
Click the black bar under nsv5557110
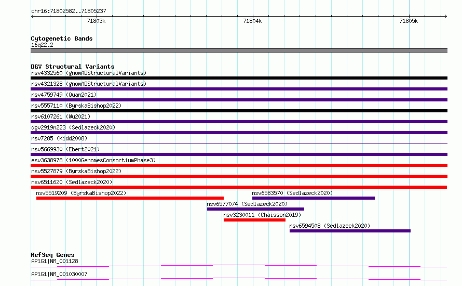(x=239, y=111)
